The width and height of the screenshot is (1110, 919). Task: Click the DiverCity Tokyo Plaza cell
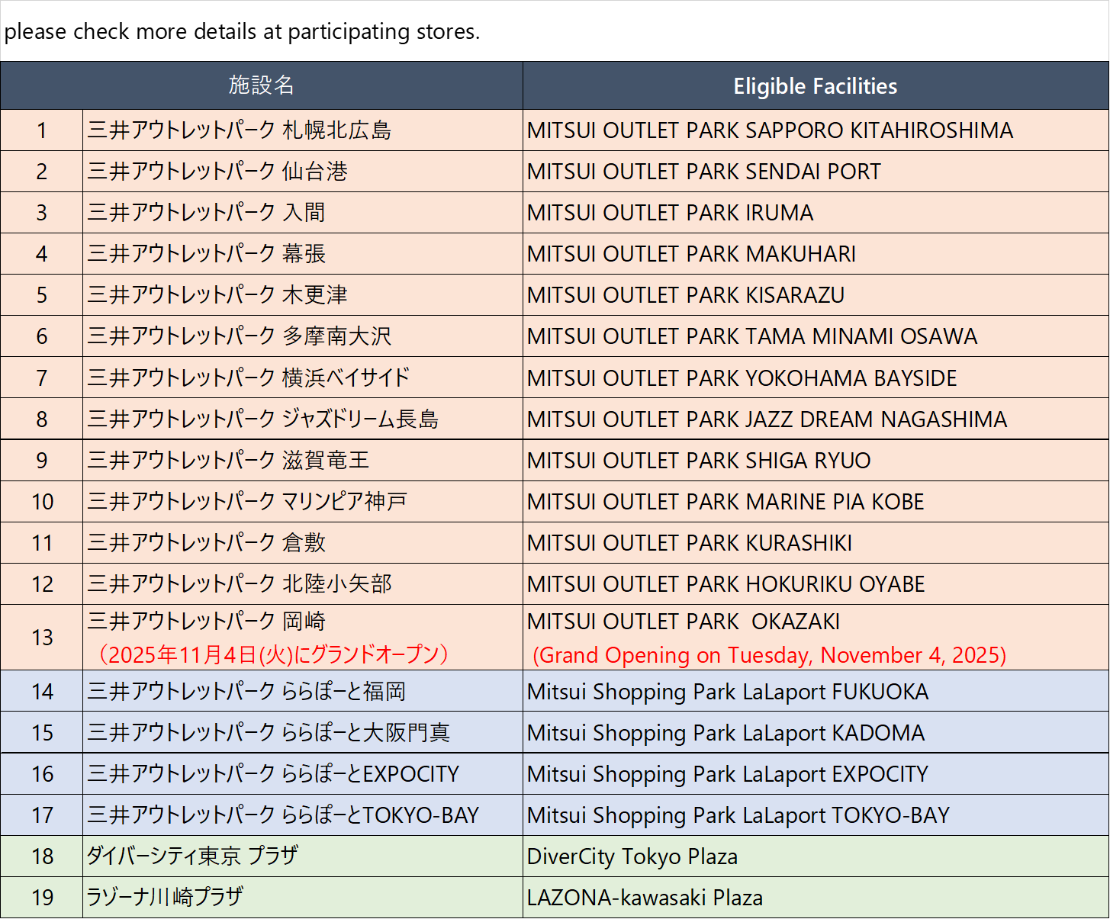coord(632,856)
